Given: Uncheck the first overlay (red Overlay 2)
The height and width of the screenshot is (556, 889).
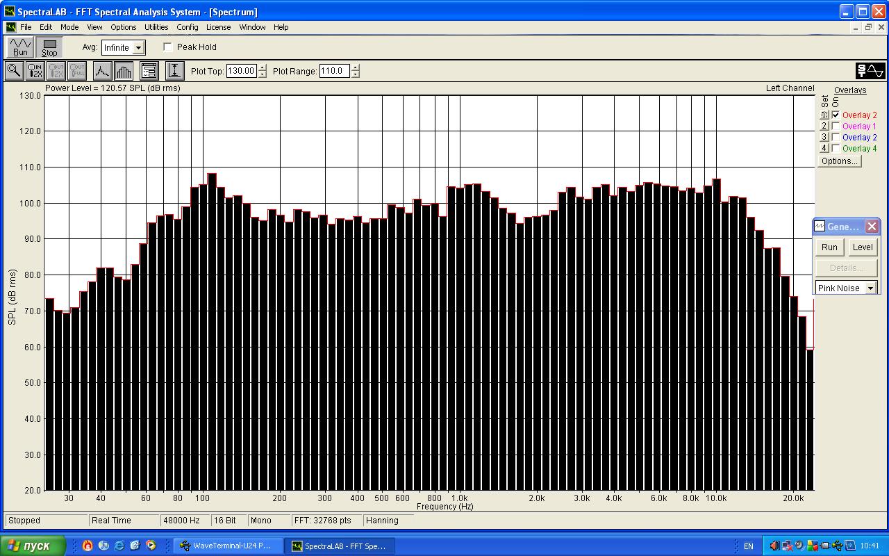Looking at the screenshot, I should click(x=836, y=115).
